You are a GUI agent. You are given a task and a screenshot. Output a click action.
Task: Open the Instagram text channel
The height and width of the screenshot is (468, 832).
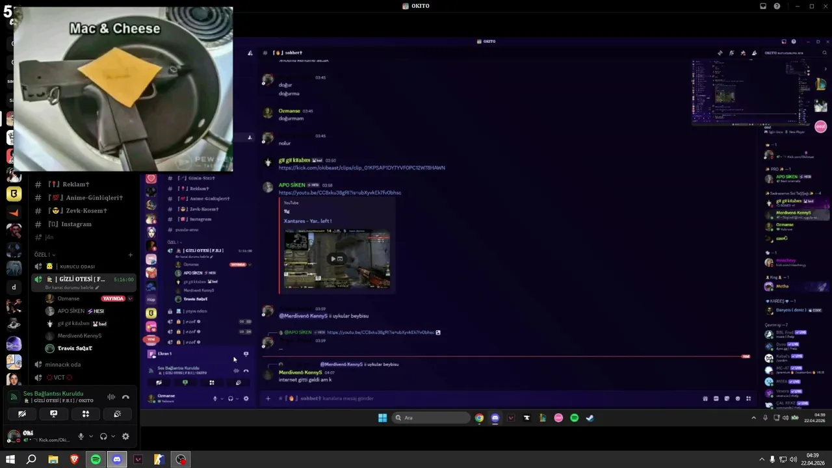click(84, 224)
